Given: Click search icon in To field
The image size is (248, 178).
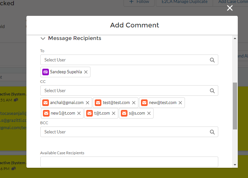Looking at the screenshot, I should tap(212, 60).
